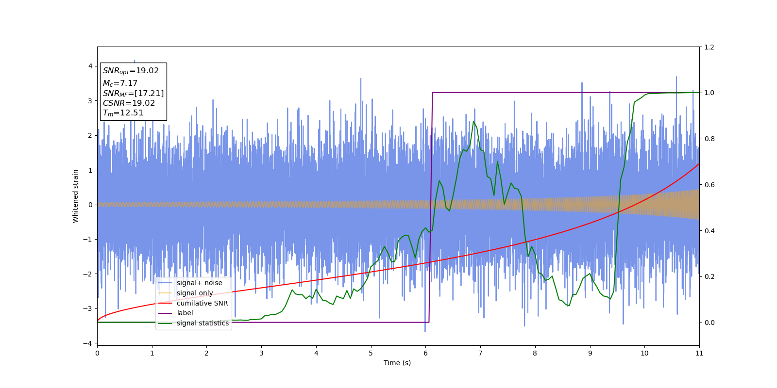Click the green signal statistics legend line
The image size is (777, 388).
click(165, 323)
